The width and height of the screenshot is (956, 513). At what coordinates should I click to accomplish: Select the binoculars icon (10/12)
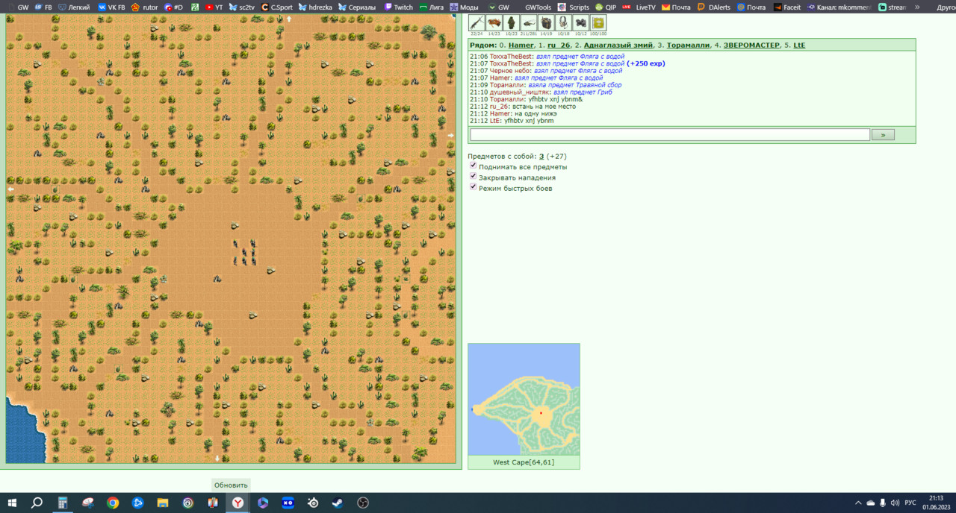pos(580,22)
